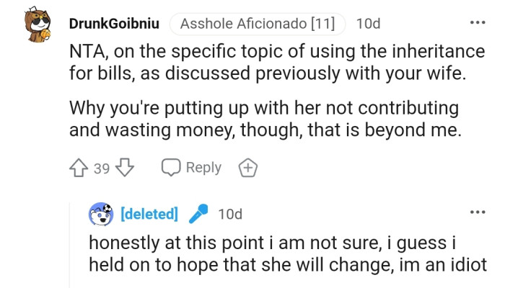Viewport: 505px width, 288px height.
Task: Click the Asshole Aficionado [11] flair
Action: click(257, 24)
